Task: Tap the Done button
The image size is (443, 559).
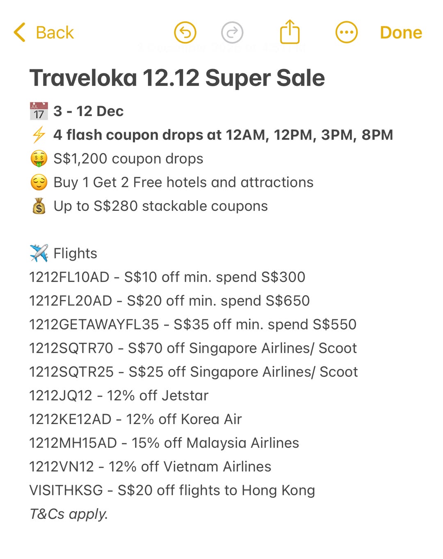Action: [x=400, y=32]
